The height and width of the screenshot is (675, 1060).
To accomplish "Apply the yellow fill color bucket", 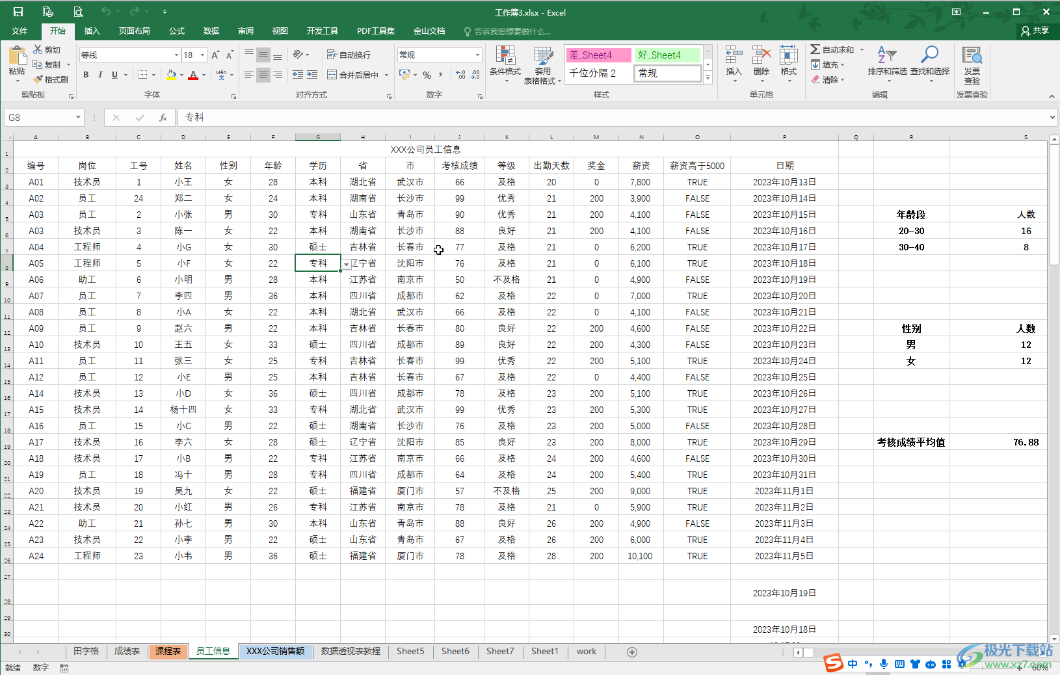I will coord(171,75).
